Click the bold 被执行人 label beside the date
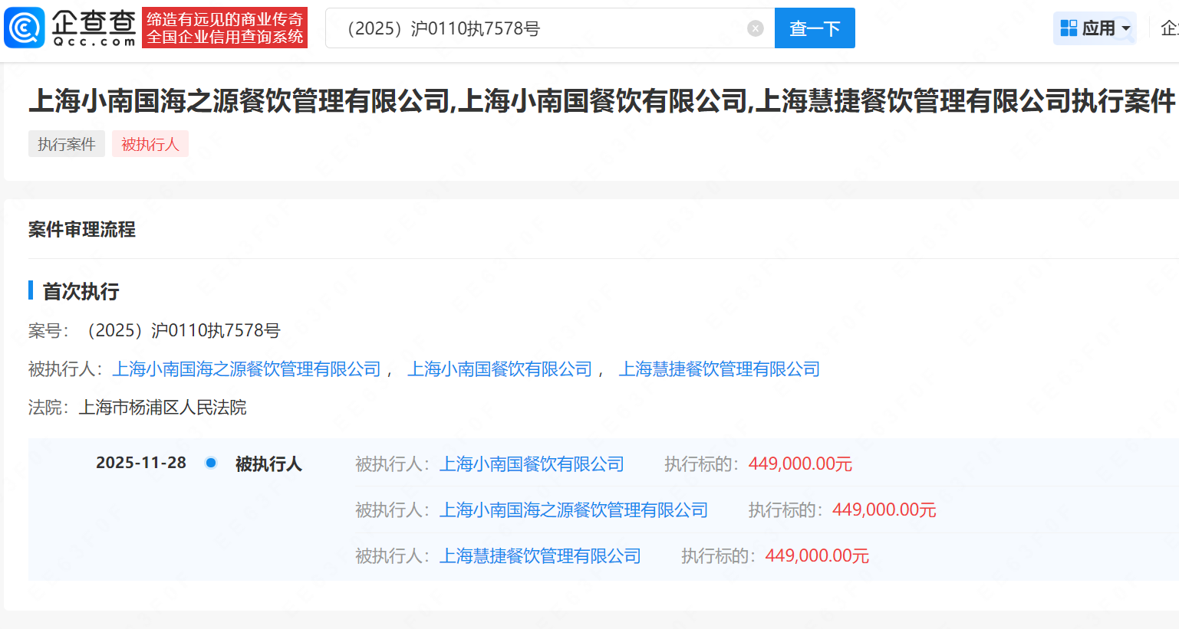 coord(268,464)
